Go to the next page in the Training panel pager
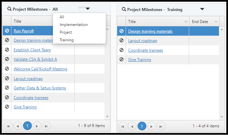Screen dimensions: 228x135 152,126
